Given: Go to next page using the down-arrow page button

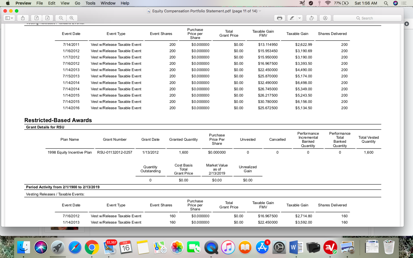Looking at the screenshot, I should coord(48,18).
